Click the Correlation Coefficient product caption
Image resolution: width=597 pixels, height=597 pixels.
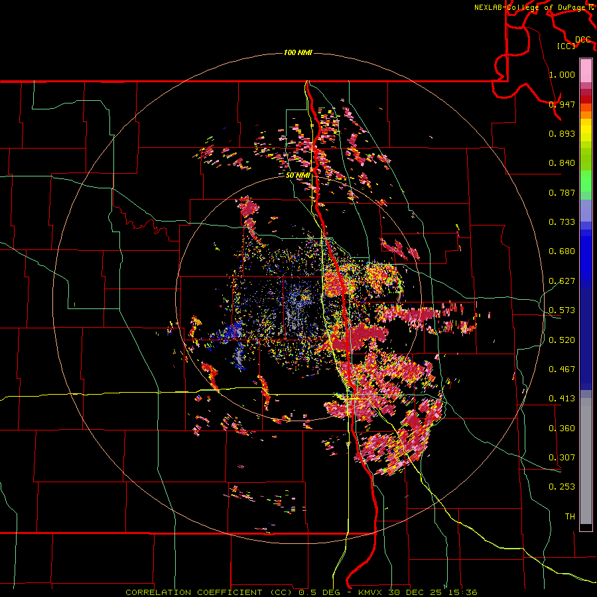(301, 592)
